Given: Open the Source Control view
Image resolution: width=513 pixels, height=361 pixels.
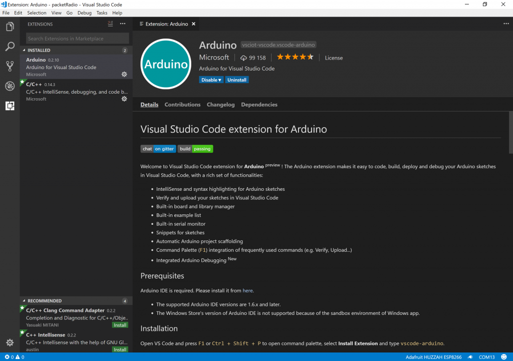Looking at the screenshot, I should point(10,66).
